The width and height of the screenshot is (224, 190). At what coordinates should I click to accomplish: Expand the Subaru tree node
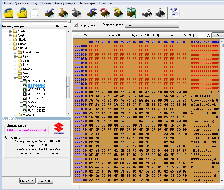pos(10,44)
